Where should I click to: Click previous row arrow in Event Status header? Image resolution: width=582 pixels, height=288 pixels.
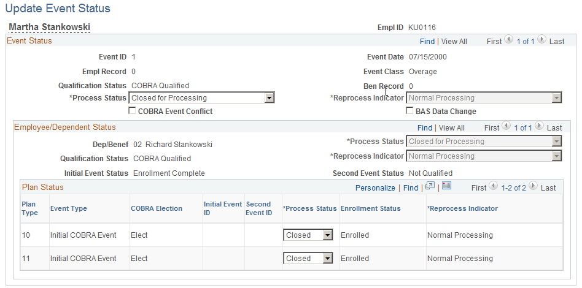click(x=510, y=39)
